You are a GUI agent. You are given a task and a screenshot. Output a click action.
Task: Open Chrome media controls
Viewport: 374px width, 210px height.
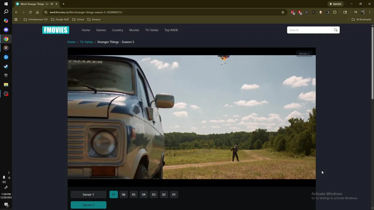(x=356, y=12)
